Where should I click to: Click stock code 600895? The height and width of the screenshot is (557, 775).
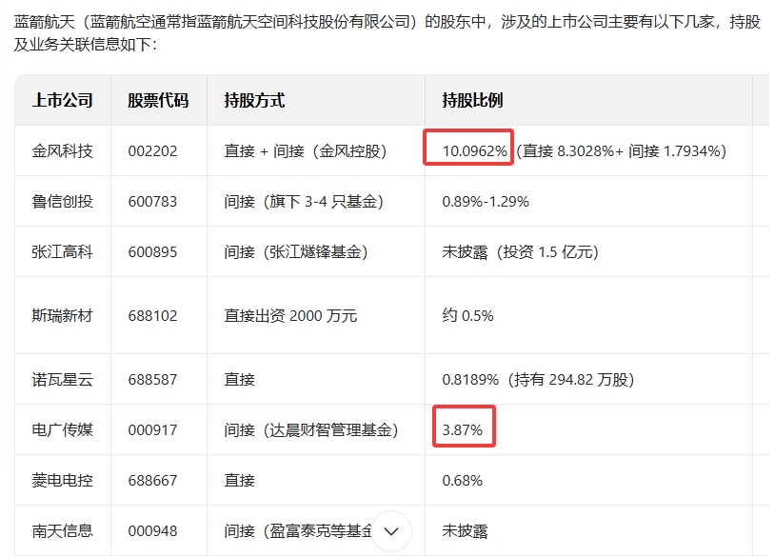coord(152,252)
